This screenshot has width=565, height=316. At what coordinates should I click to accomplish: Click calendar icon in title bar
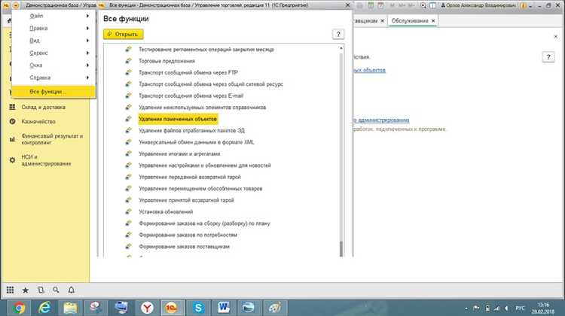380,5
